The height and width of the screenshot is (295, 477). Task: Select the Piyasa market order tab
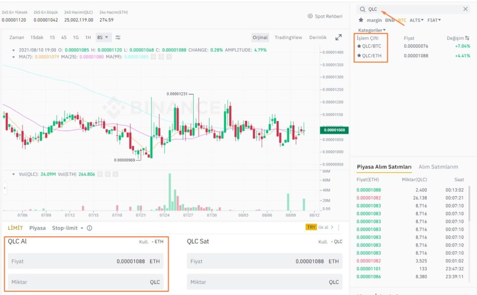(37, 228)
